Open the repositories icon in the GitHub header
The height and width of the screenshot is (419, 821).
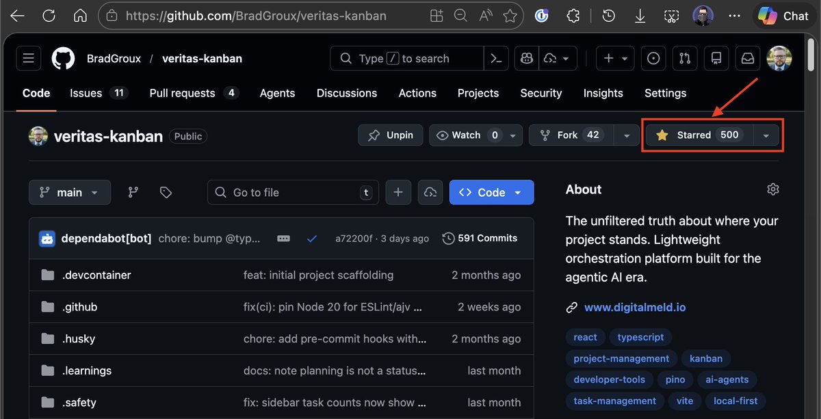[x=716, y=59]
